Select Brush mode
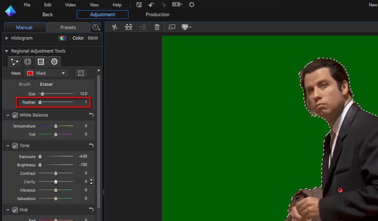The image size is (378, 221). coord(24,84)
